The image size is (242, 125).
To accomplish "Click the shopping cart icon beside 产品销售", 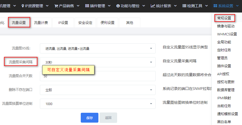I will click(x=56, y=6).
